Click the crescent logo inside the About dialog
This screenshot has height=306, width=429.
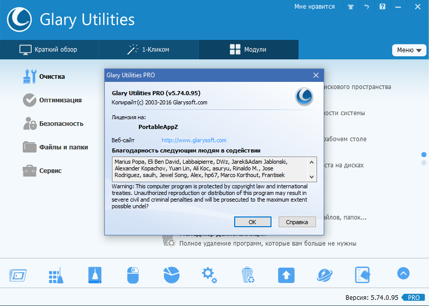click(304, 96)
